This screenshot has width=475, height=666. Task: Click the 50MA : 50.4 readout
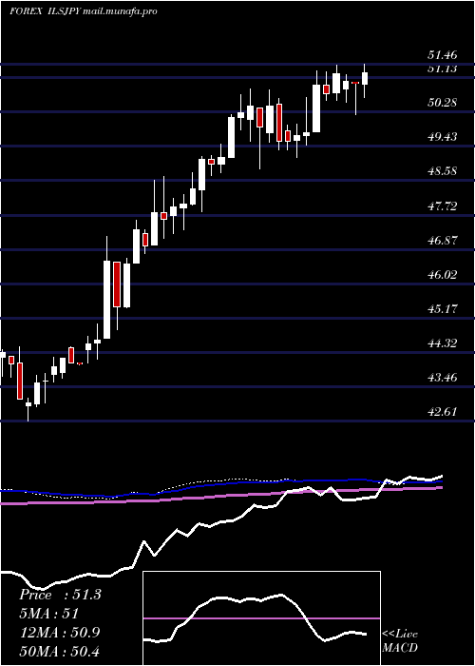60,652
